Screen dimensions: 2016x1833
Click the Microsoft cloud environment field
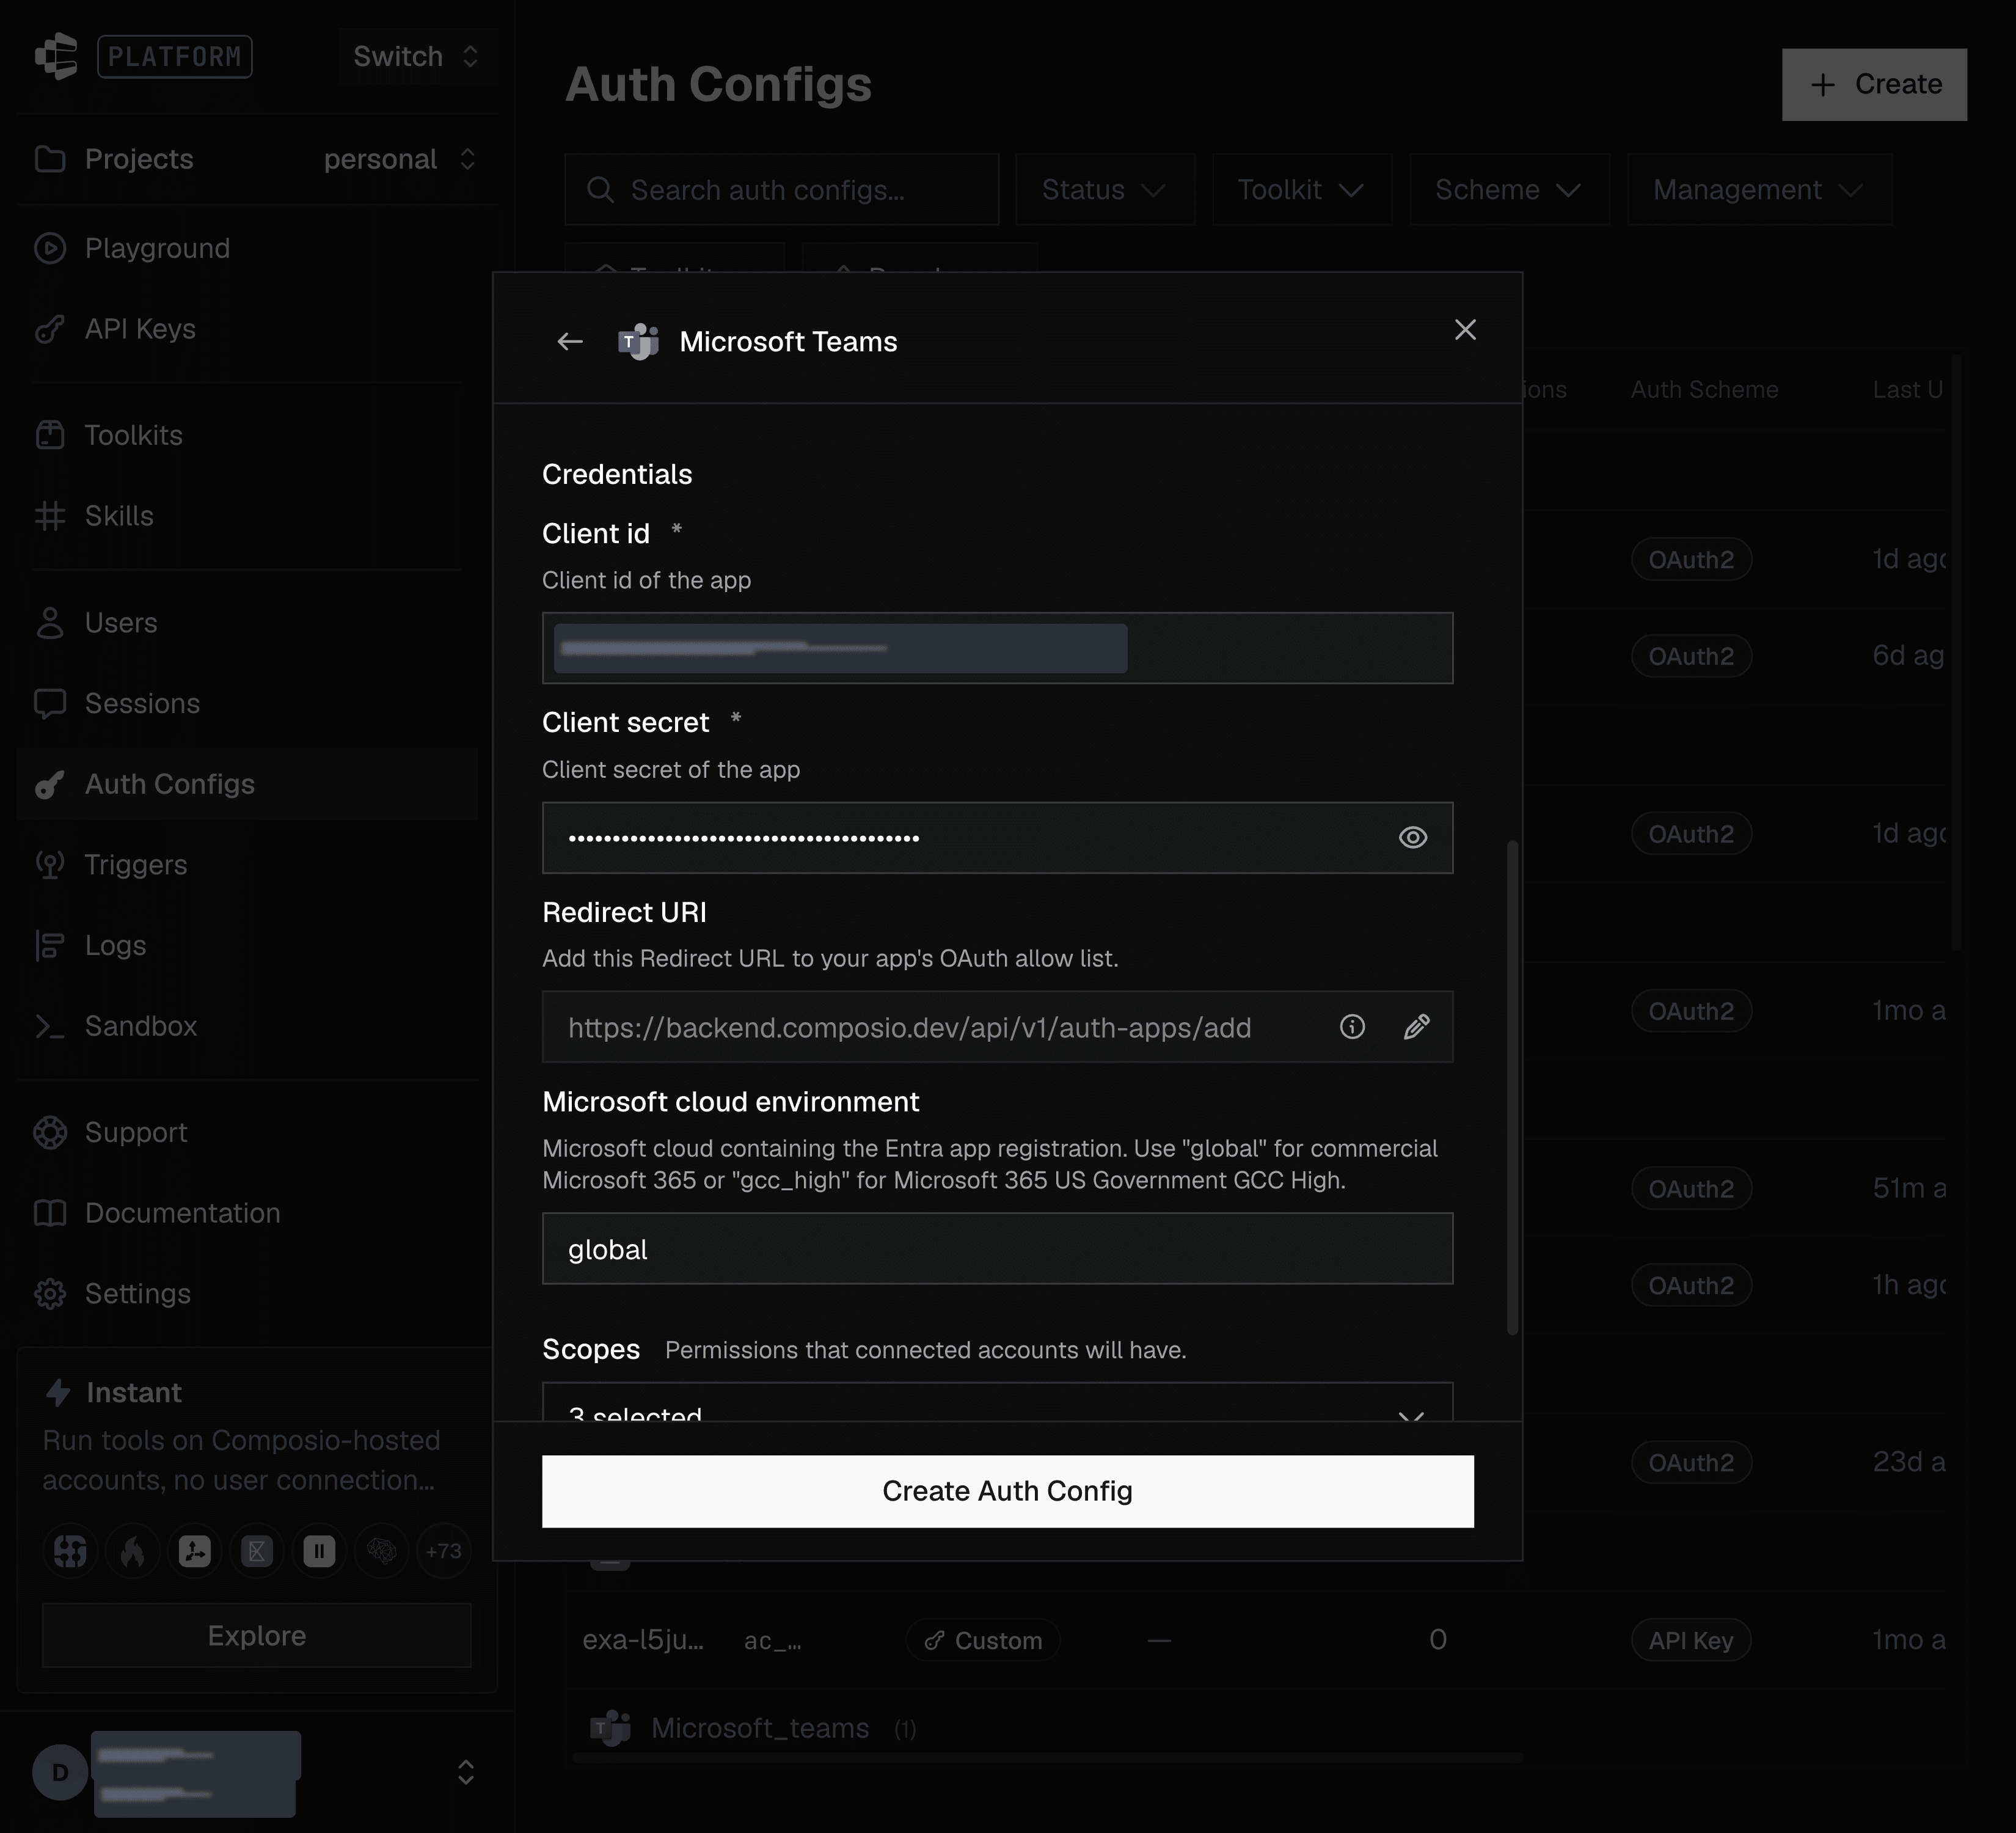click(997, 1249)
